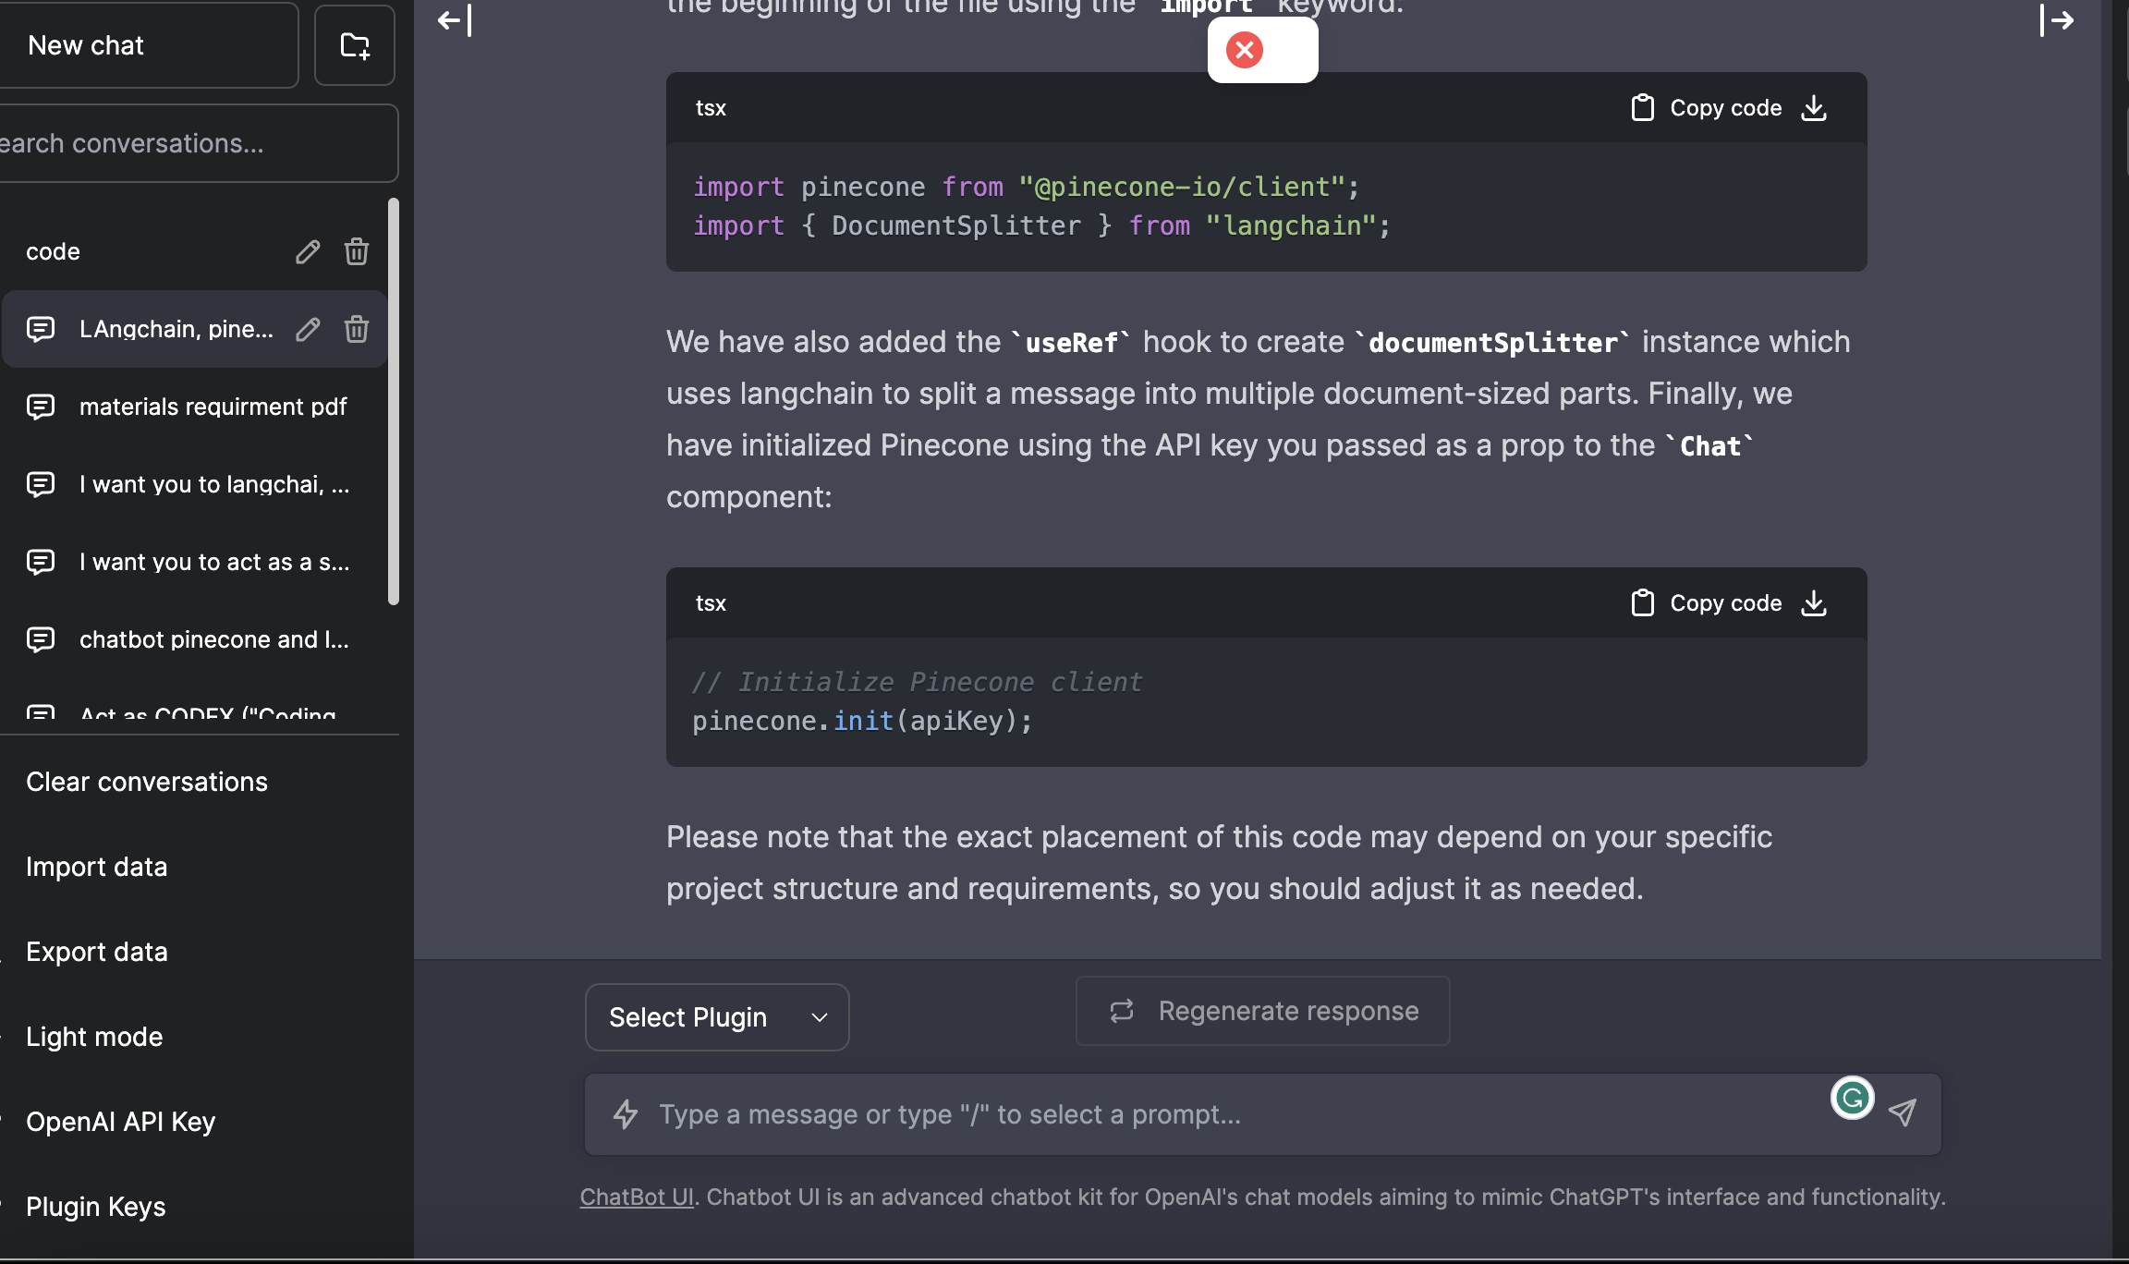Open the Select Plugin dropdown
Viewport: 2129px width, 1264px height.
click(x=716, y=1016)
